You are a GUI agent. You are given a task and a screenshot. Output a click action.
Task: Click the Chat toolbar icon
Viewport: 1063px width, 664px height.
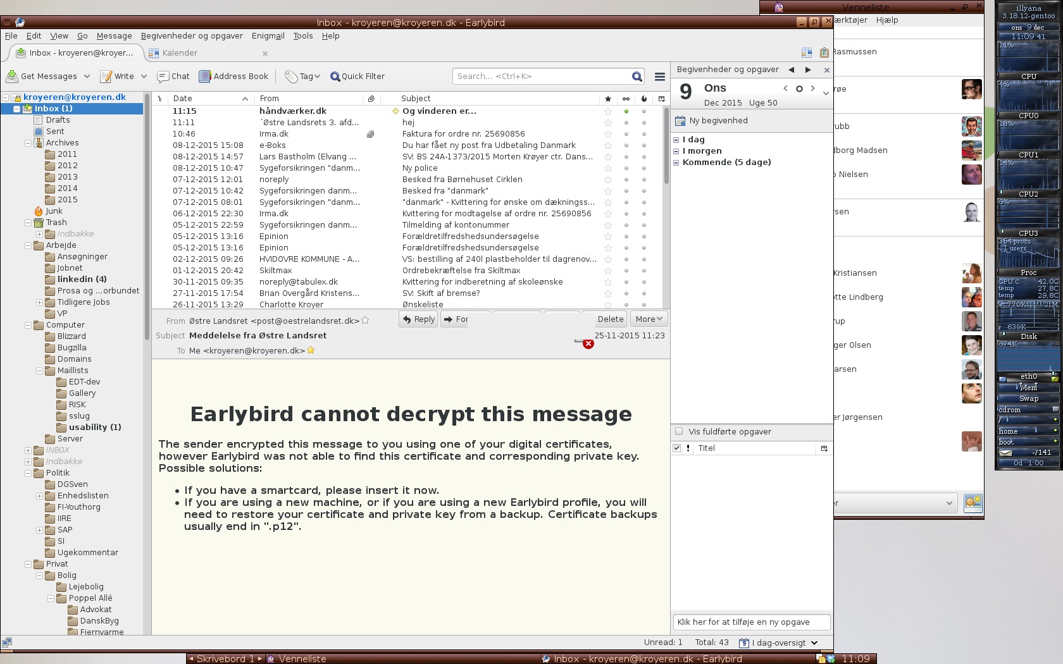tap(163, 77)
